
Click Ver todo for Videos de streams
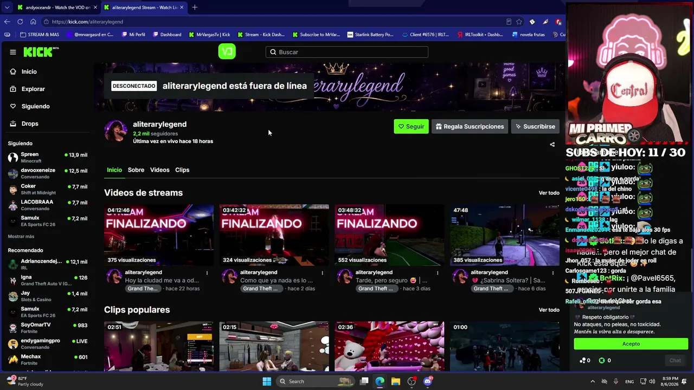point(549,193)
